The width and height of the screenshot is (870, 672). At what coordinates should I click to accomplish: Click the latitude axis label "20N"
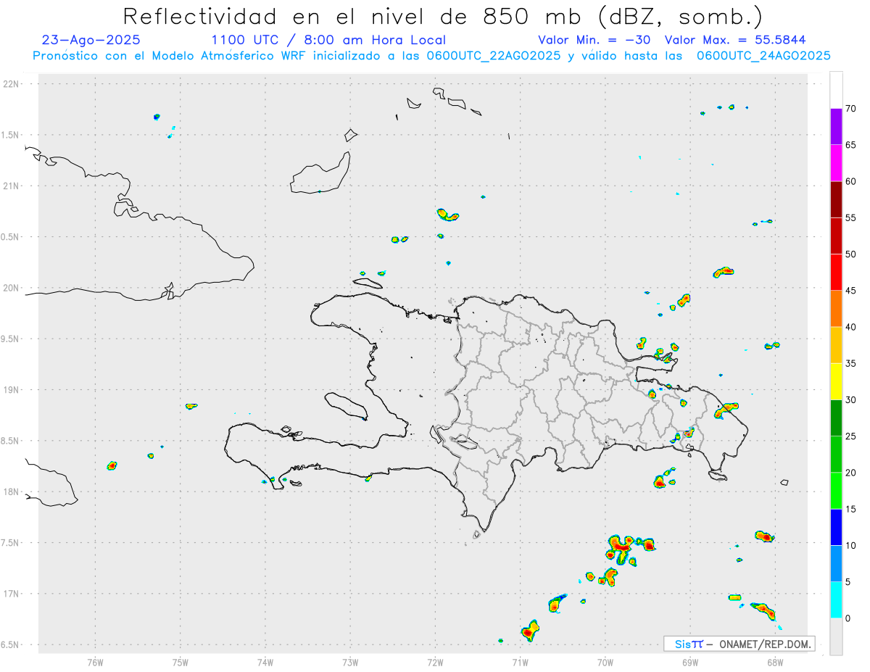point(12,288)
